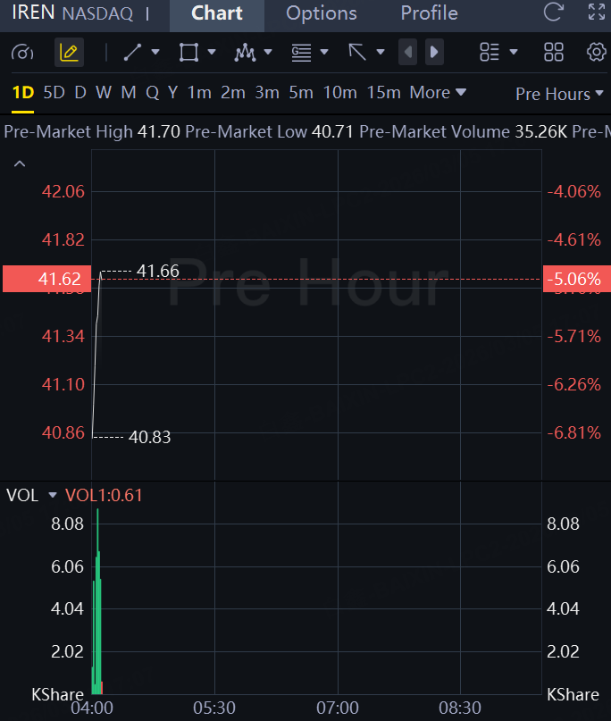The width and height of the screenshot is (611, 721).
Task: Click the refresh chart icon
Action: click(x=553, y=13)
